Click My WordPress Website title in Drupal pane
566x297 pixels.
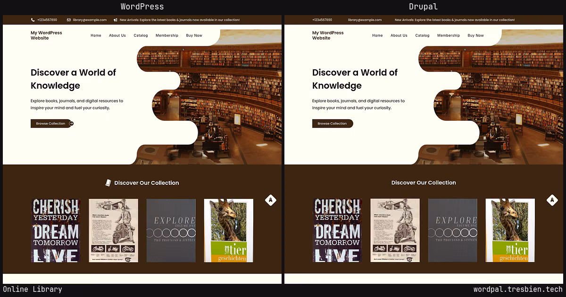tap(328, 35)
